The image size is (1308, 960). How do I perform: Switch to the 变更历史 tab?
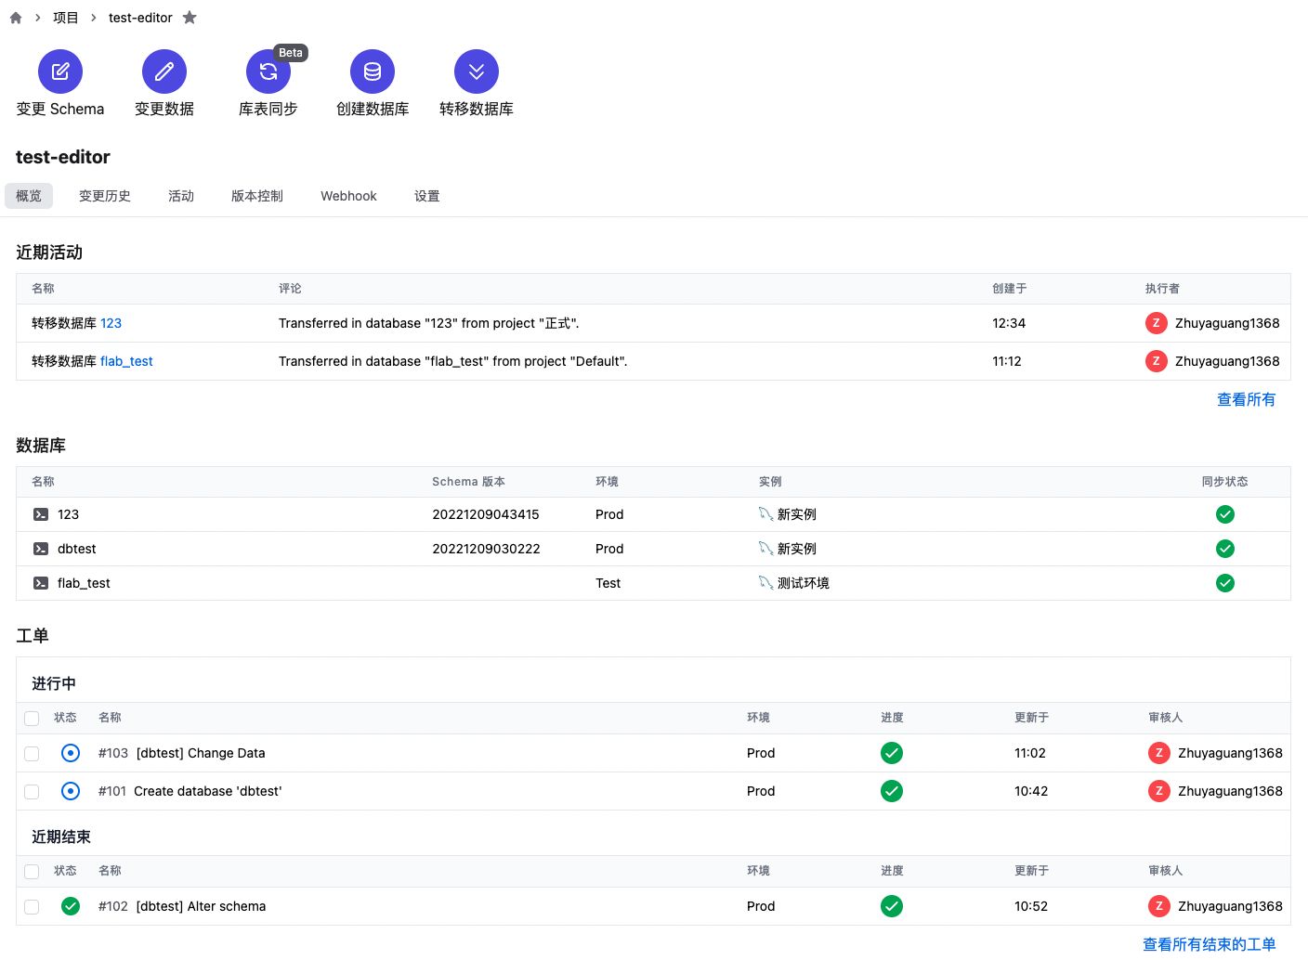[105, 196]
